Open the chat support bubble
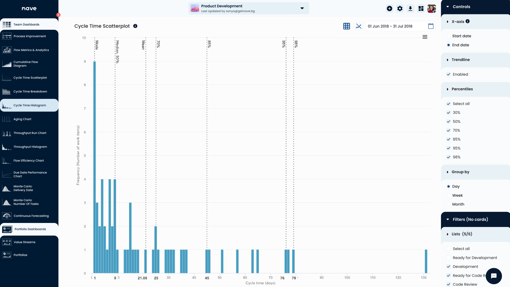The height and width of the screenshot is (287, 510). [494, 276]
